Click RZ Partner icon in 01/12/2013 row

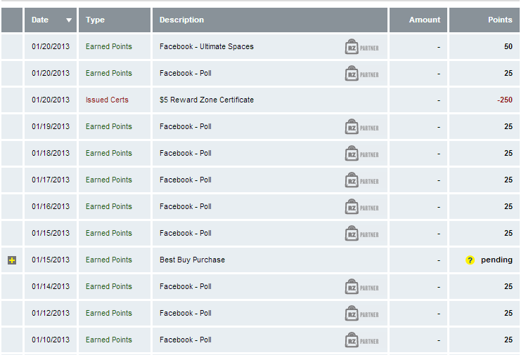tap(361, 314)
